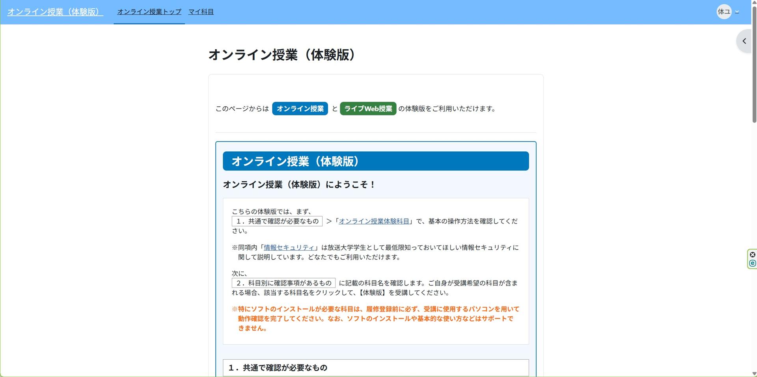Viewport: 757px width, 377px height.
Task: Click the １．共通で確認が必要なもの bordered label
Action: pos(277,221)
